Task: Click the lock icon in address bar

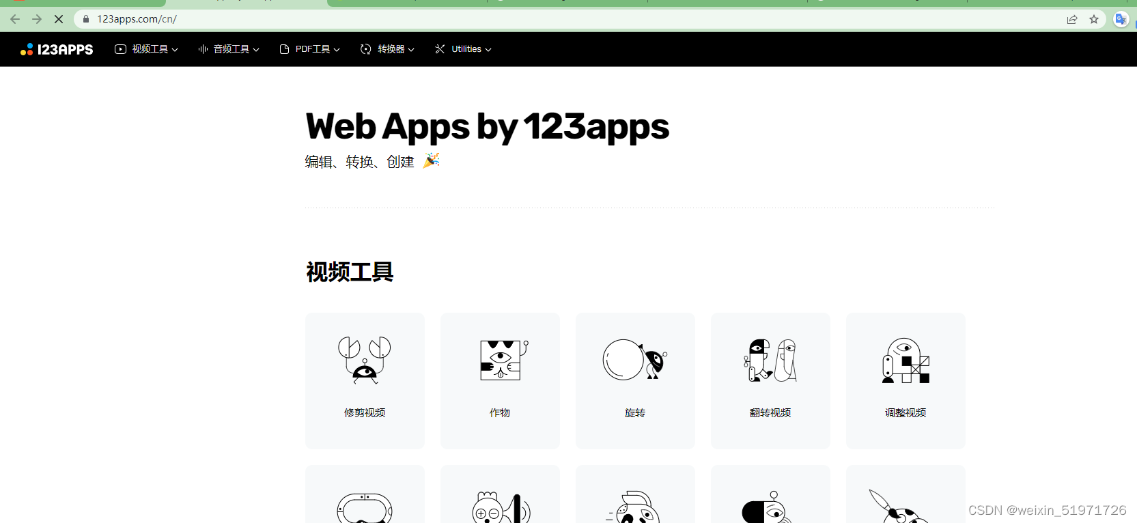Action: (86, 19)
